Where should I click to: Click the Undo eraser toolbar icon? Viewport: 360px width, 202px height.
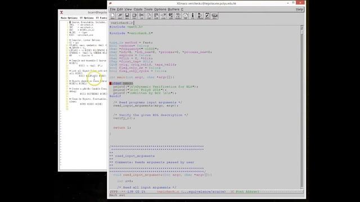pos(164,16)
